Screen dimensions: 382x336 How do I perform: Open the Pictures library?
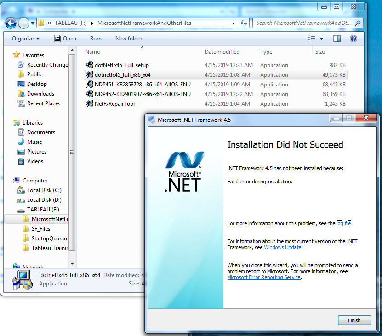click(32, 152)
